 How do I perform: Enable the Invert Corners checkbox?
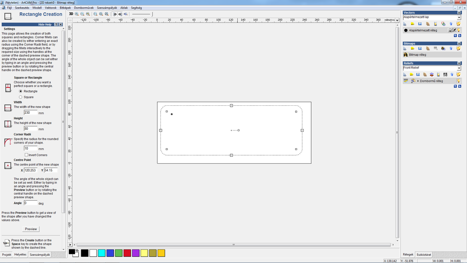point(26,155)
